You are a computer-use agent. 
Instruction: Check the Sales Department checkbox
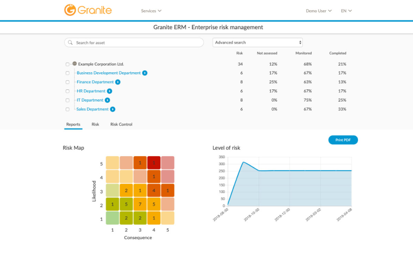pyautogui.click(x=68, y=109)
